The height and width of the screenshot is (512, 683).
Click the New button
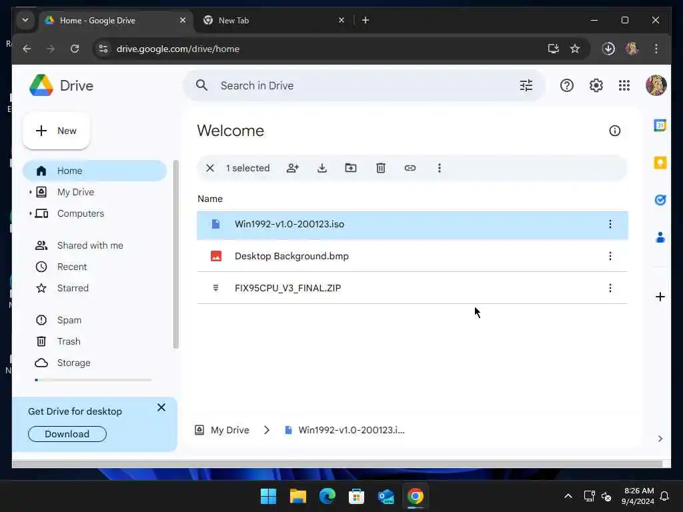coord(56,131)
